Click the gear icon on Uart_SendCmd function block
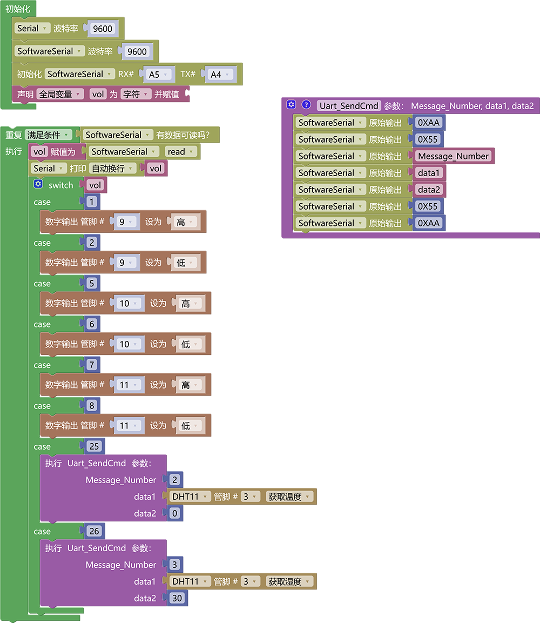 [291, 104]
